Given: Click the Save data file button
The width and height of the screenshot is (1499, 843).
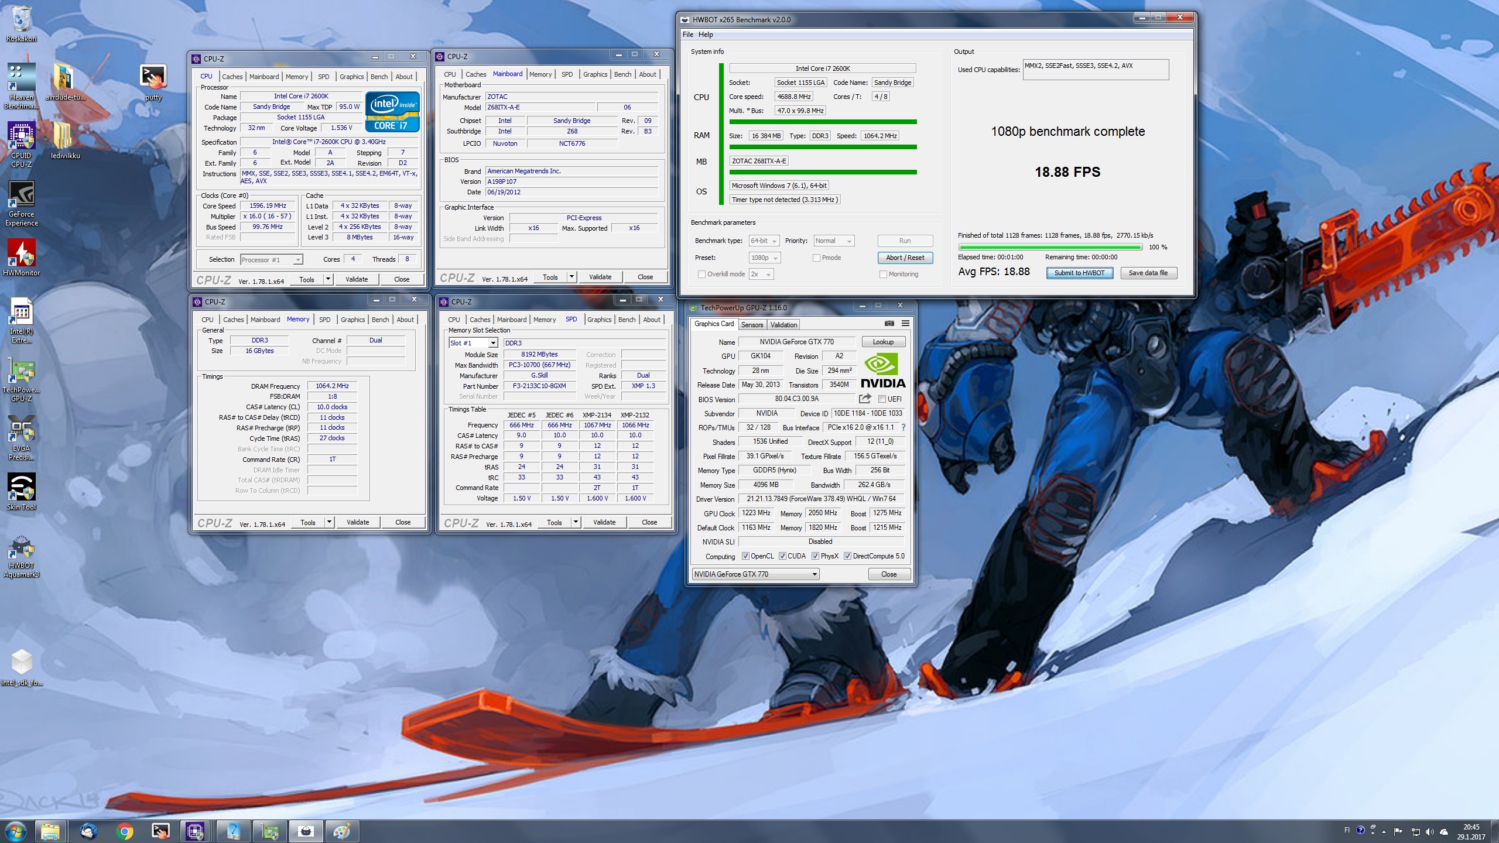Looking at the screenshot, I should click(1148, 273).
